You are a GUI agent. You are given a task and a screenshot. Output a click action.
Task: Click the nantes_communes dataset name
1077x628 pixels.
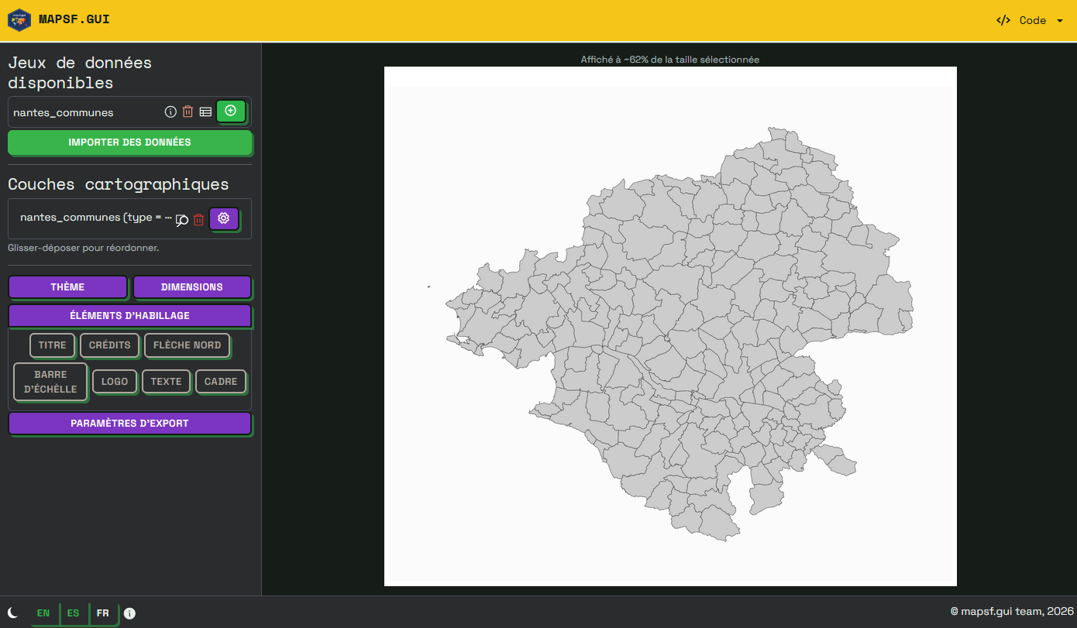[64, 113]
